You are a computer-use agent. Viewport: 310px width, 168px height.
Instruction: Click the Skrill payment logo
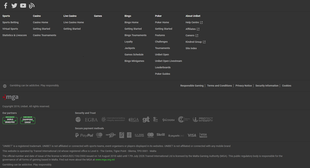click(161, 135)
